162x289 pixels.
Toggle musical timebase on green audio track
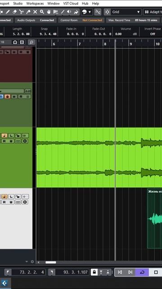[4, 135]
